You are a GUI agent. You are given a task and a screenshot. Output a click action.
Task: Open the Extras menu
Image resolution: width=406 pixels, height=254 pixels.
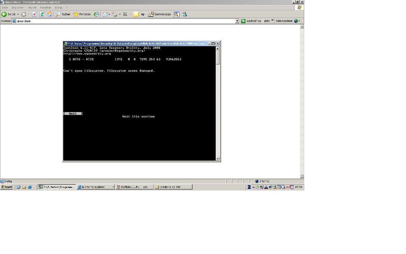coord(58,8)
